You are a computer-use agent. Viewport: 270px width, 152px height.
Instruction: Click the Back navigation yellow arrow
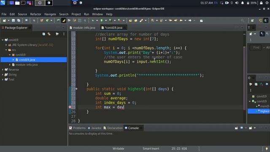181,21
